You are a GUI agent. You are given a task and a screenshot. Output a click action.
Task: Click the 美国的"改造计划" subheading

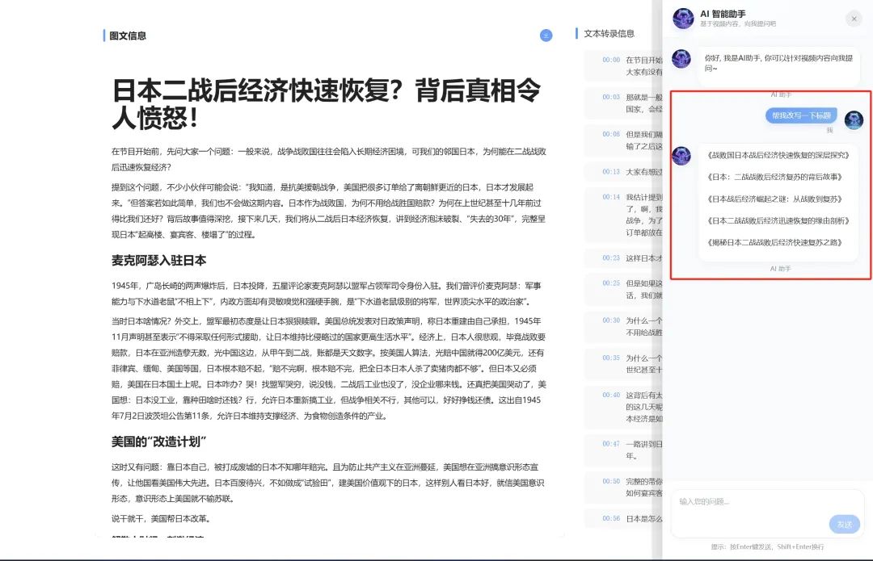[158, 442]
